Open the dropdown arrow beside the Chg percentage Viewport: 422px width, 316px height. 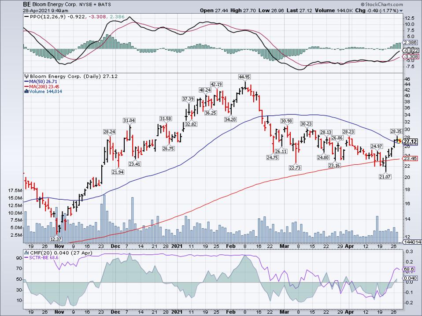tap(401, 11)
